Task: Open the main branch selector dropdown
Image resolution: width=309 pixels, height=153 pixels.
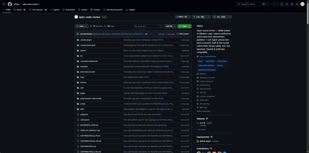Action: click(81, 26)
